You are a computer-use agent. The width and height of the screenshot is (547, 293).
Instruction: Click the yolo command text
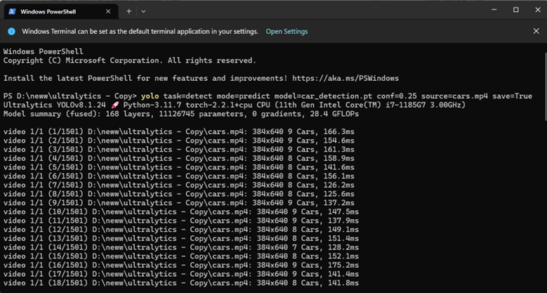150,96
